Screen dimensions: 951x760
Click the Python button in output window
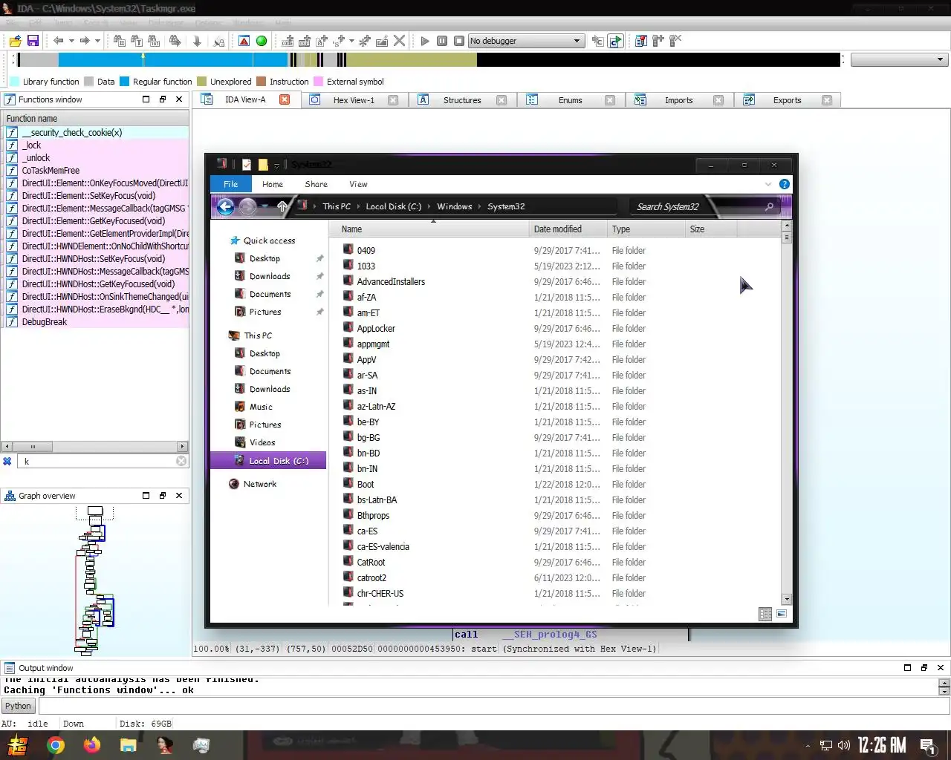point(18,706)
